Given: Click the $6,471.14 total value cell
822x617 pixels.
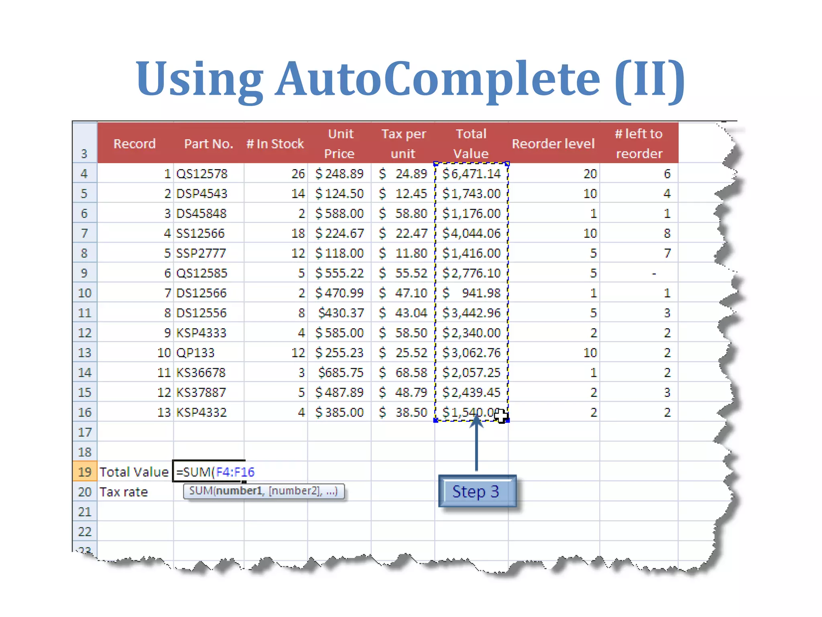Looking at the screenshot, I should coord(471,174).
